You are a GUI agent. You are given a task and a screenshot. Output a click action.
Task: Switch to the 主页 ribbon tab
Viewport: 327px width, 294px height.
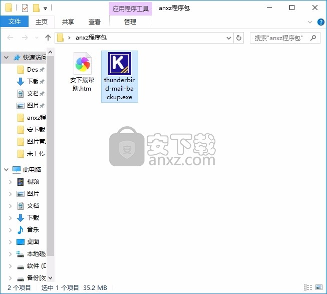pyautogui.click(x=41, y=22)
